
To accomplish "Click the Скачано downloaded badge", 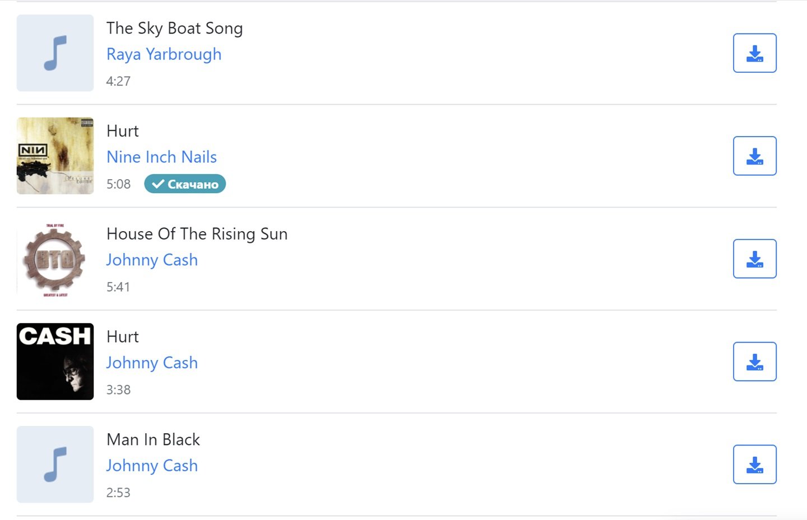I will (185, 184).
